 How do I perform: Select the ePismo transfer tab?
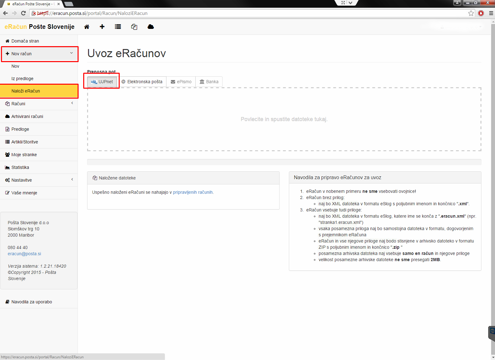point(181,82)
